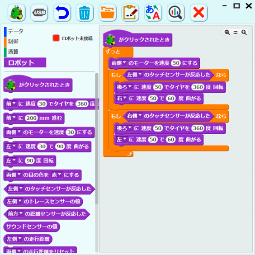Click first もし if block label

pyautogui.click(x=116, y=75)
